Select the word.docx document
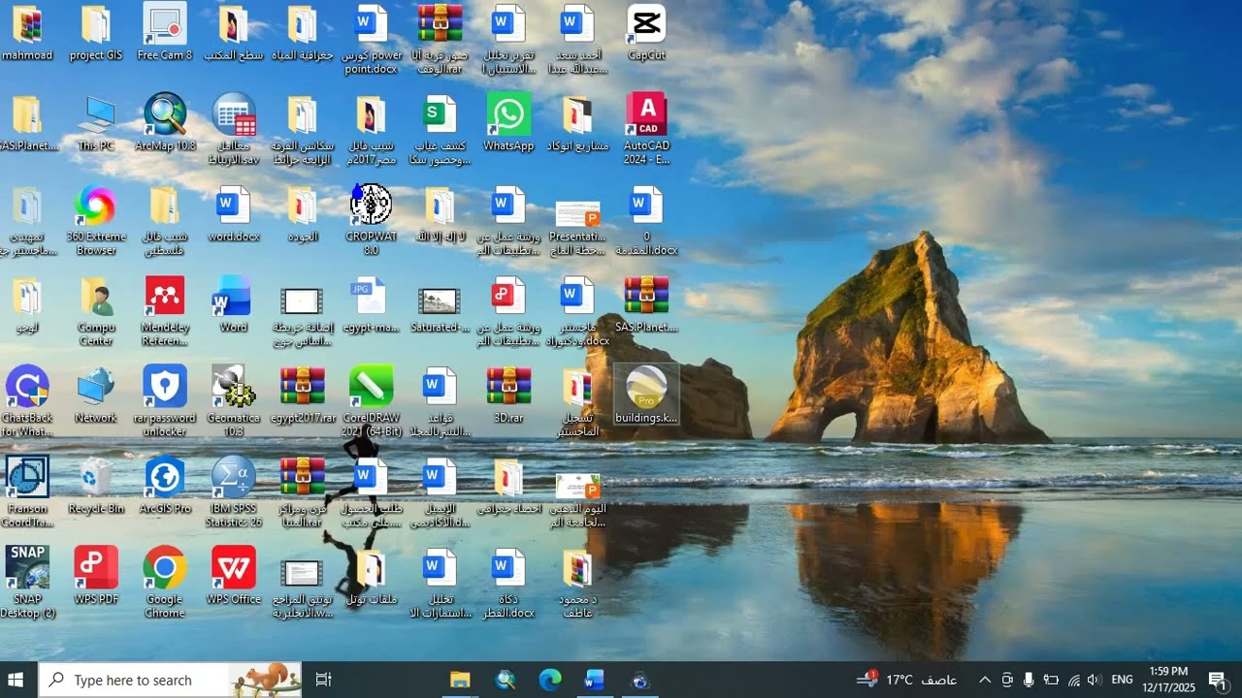The width and height of the screenshot is (1242, 698). click(234, 213)
